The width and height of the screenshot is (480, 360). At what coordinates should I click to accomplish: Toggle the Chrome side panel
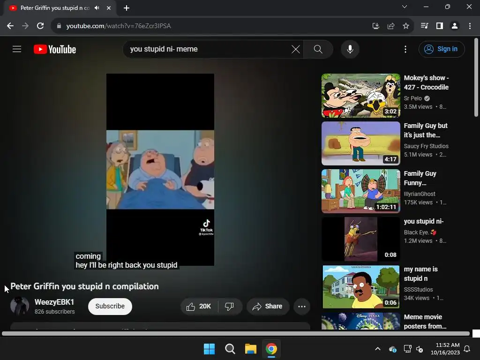click(440, 26)
